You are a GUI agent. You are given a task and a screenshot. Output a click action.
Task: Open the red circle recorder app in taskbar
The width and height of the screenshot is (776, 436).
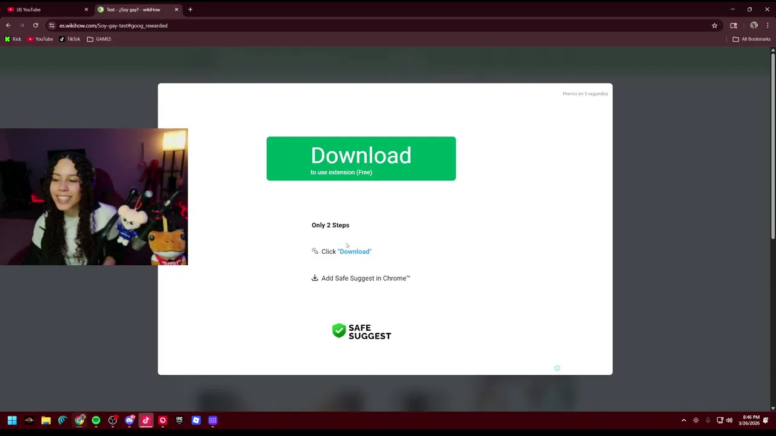point(162,420)
